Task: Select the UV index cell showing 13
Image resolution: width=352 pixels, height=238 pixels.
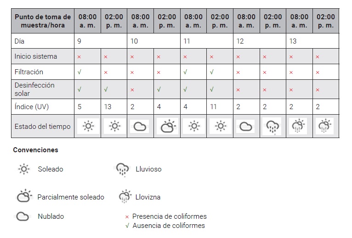Action: (x=108, y=107)
